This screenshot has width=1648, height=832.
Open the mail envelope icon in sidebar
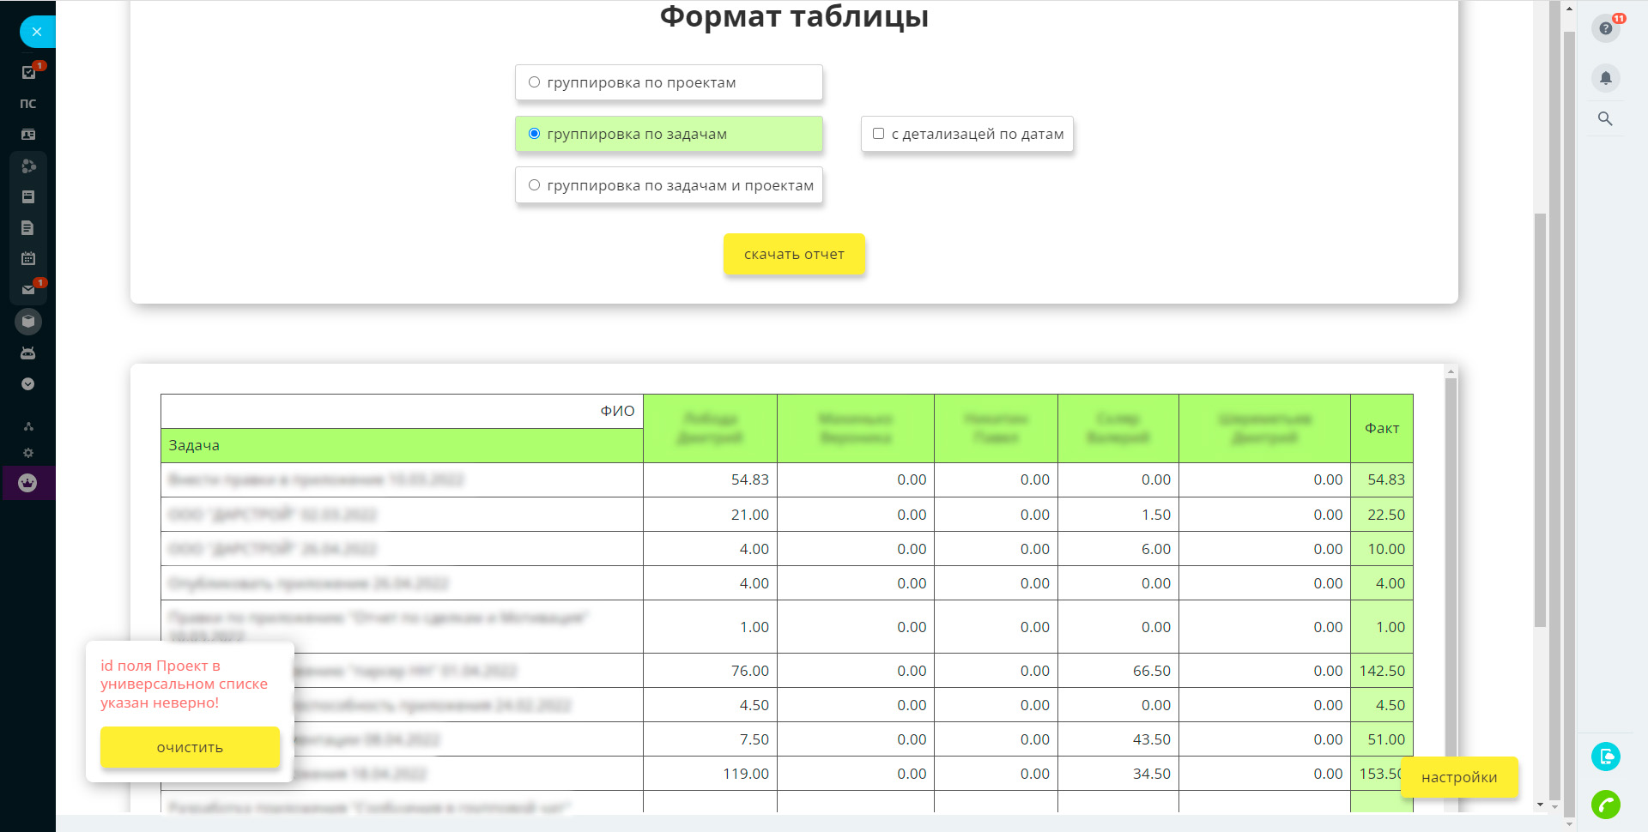point(28,290)
